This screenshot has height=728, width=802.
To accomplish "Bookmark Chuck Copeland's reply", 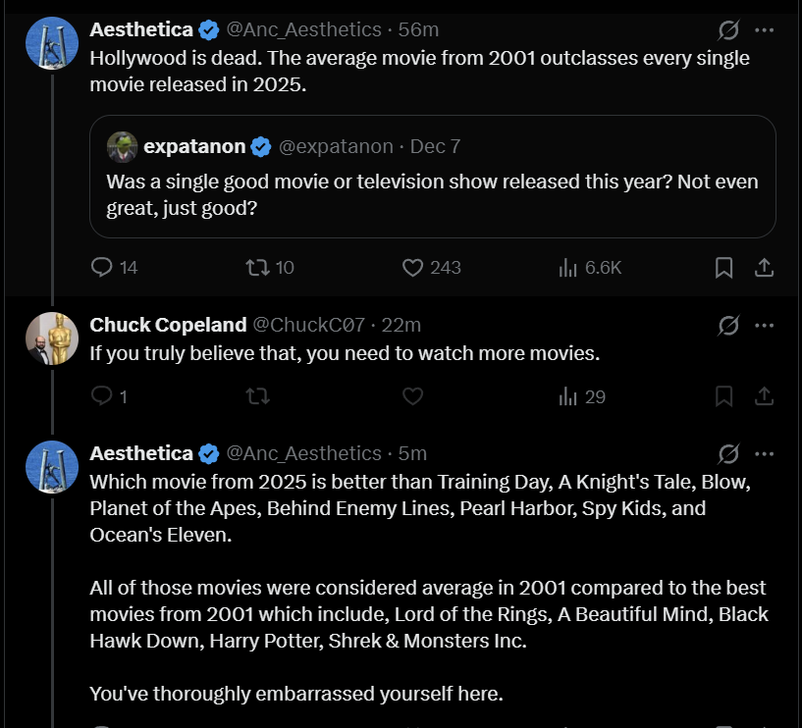I will tap(724, 396).
